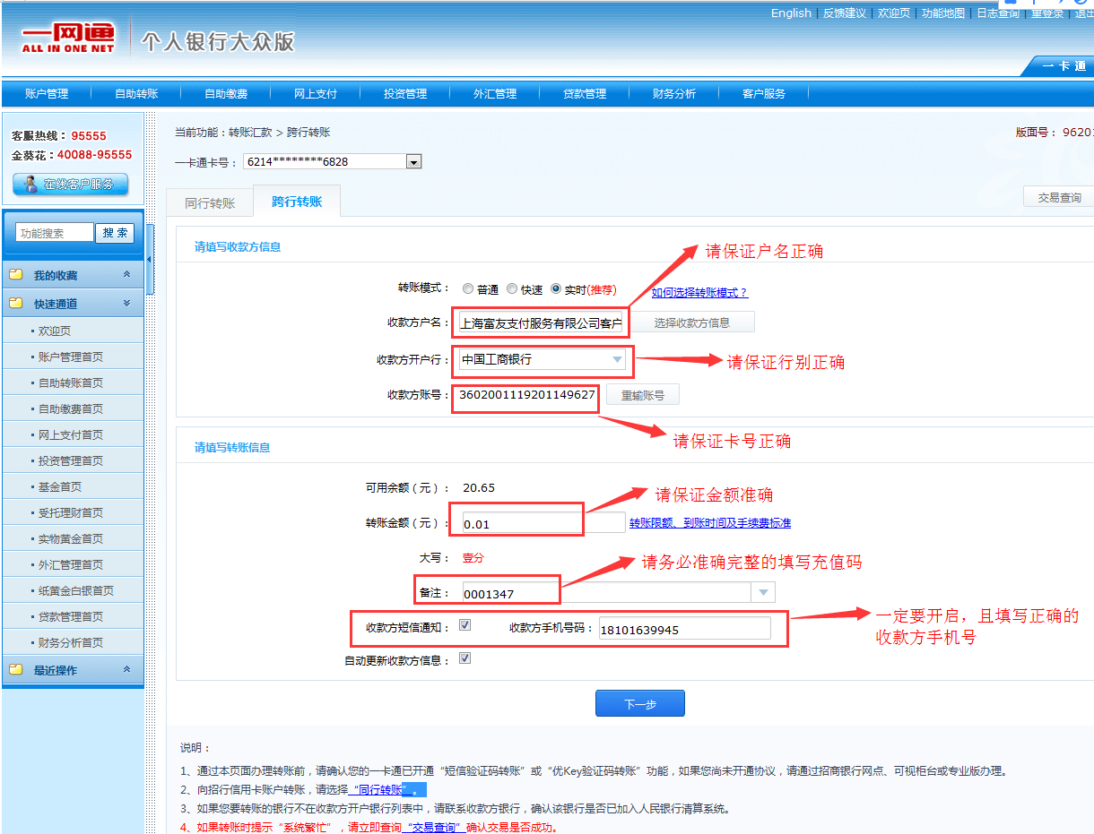Toggle the 自动更新收款方信息 checkbox
This screenshot has width=1094, height=834.
click(465, 658)
